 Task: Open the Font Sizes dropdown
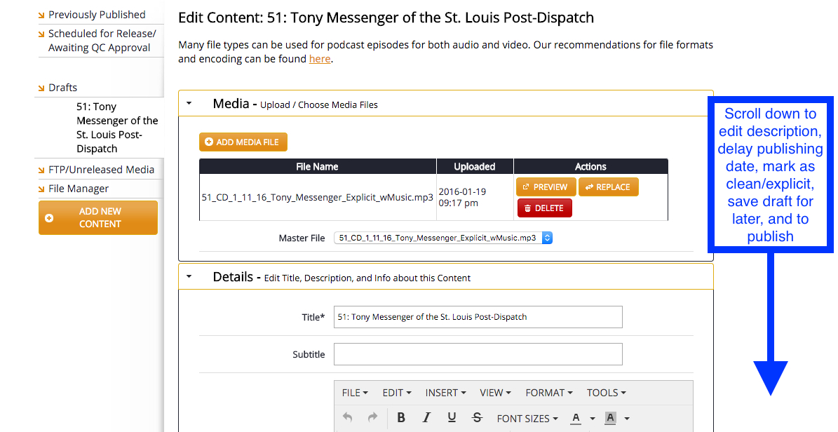527,418
